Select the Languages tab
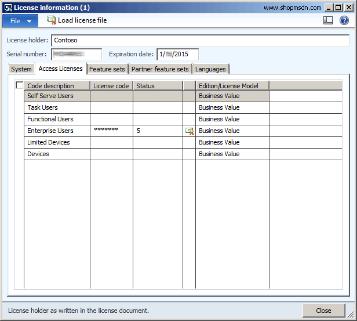This screenshot has height=321, width=357. tap(210, 69)
